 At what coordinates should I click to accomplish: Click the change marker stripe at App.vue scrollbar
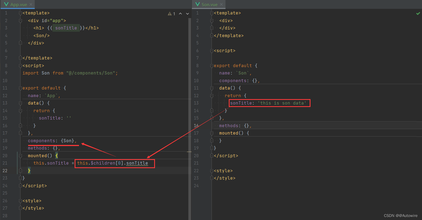click(189, 152)
